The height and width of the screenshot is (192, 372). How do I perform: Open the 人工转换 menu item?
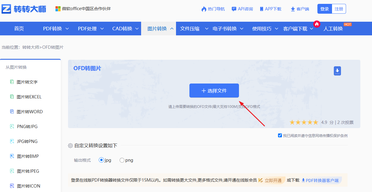click(x=333, y=28)
